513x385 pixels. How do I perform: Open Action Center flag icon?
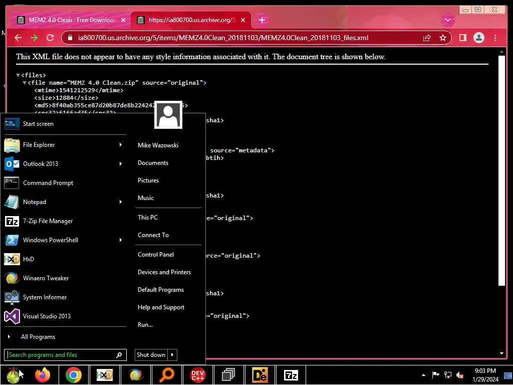pos(435,375)
